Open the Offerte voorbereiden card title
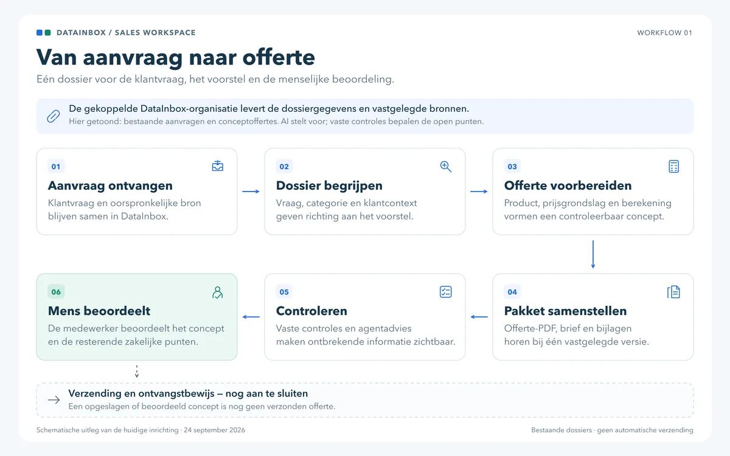 (568, 185)
